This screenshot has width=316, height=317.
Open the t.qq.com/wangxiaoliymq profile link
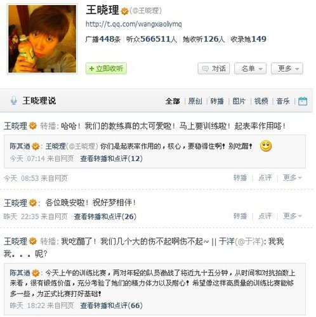tap(133, 24)
